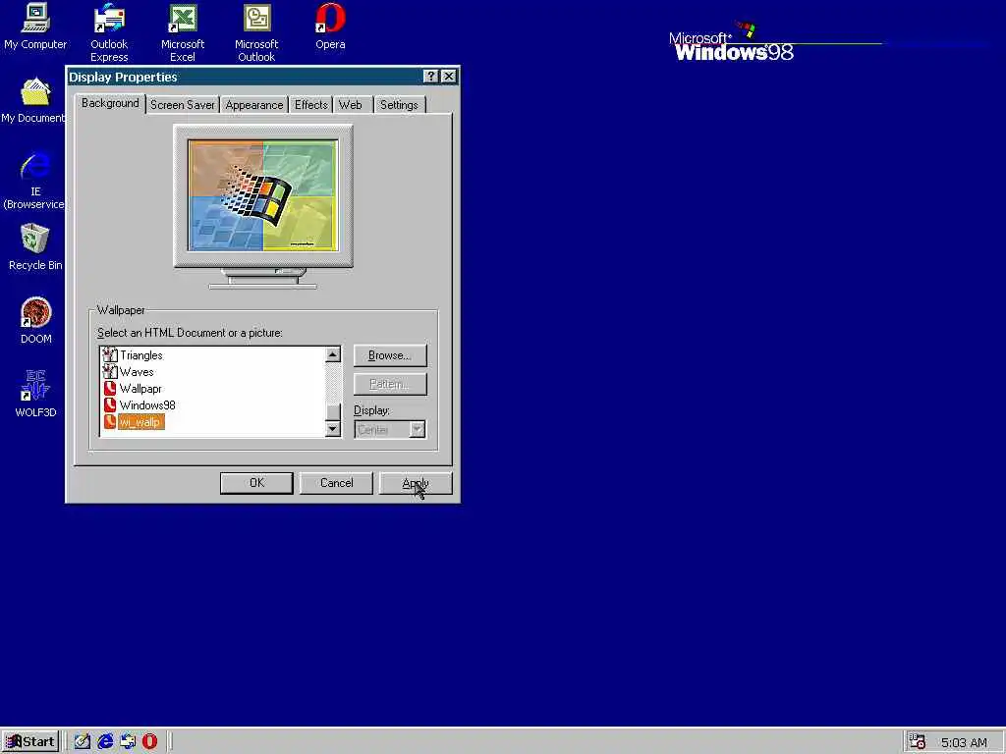Launch Internet Explorer from quick launch bar

point(105,741)
